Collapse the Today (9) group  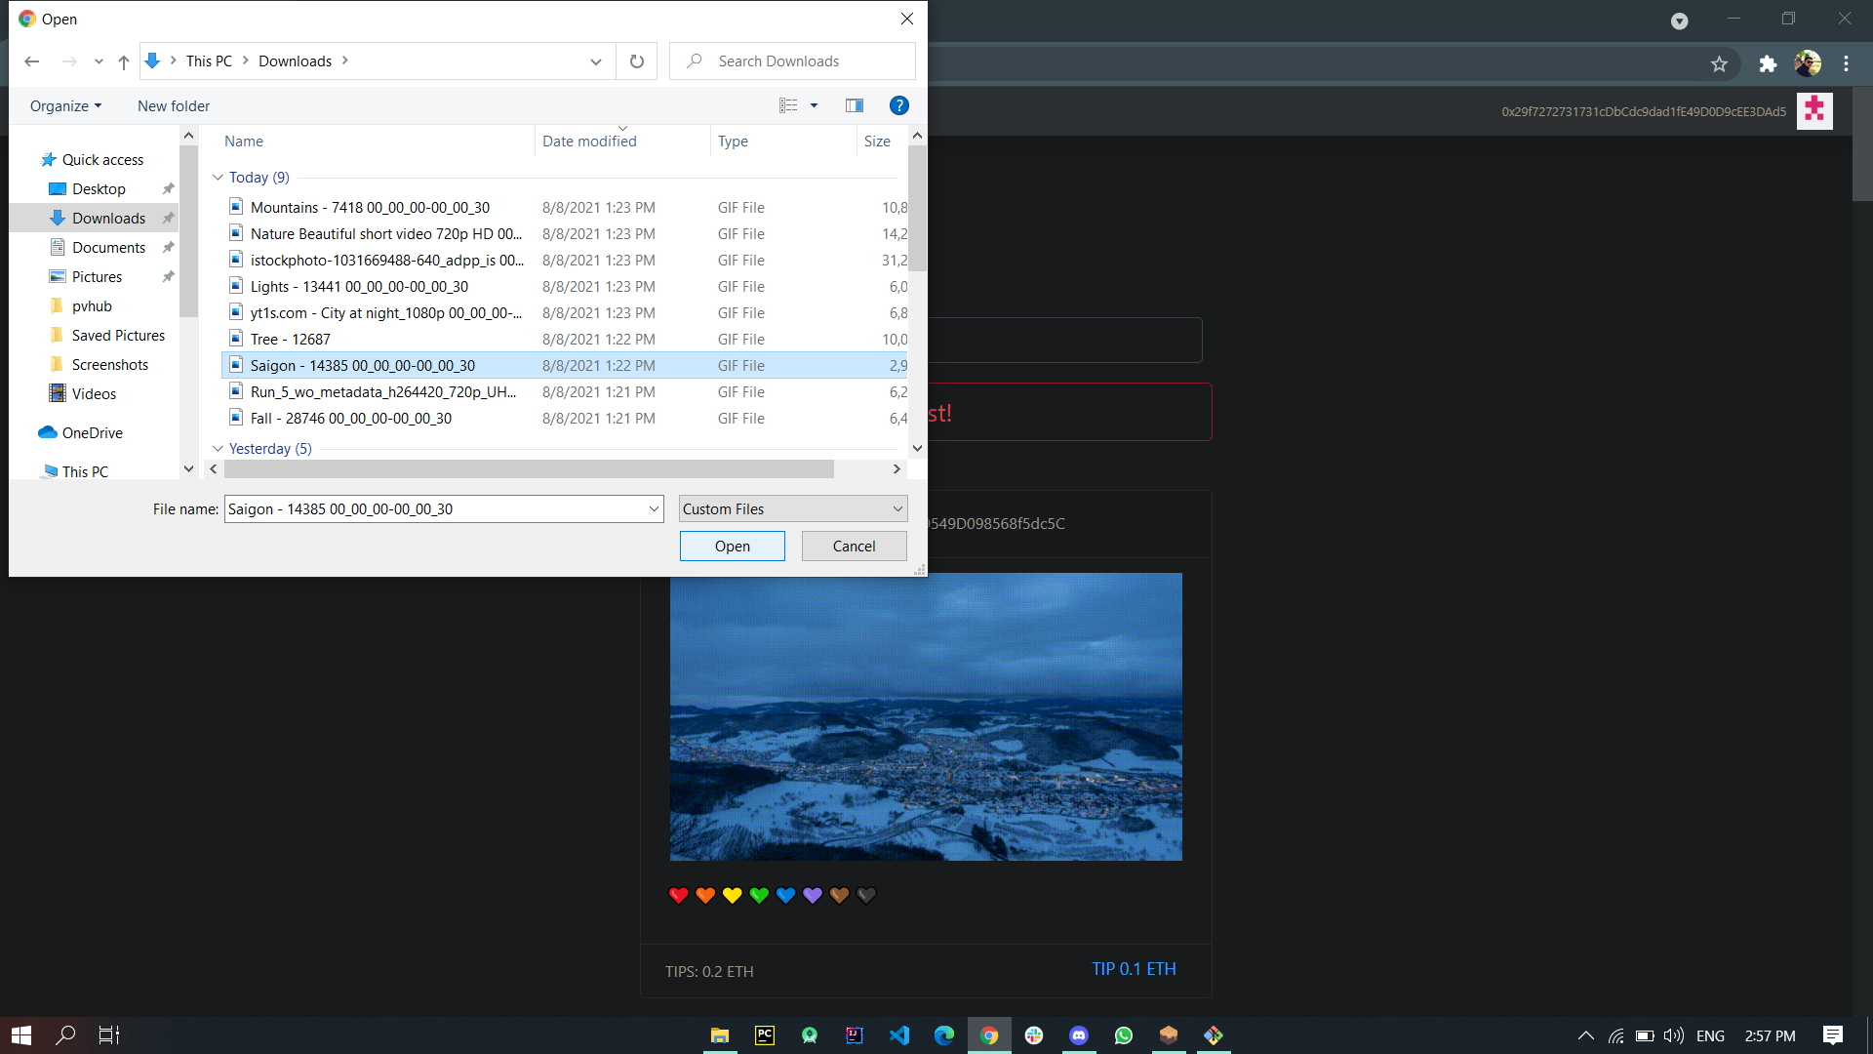point(219,178)
